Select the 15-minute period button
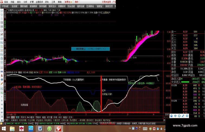The image size is (205, 132). (x=2, y=105)
